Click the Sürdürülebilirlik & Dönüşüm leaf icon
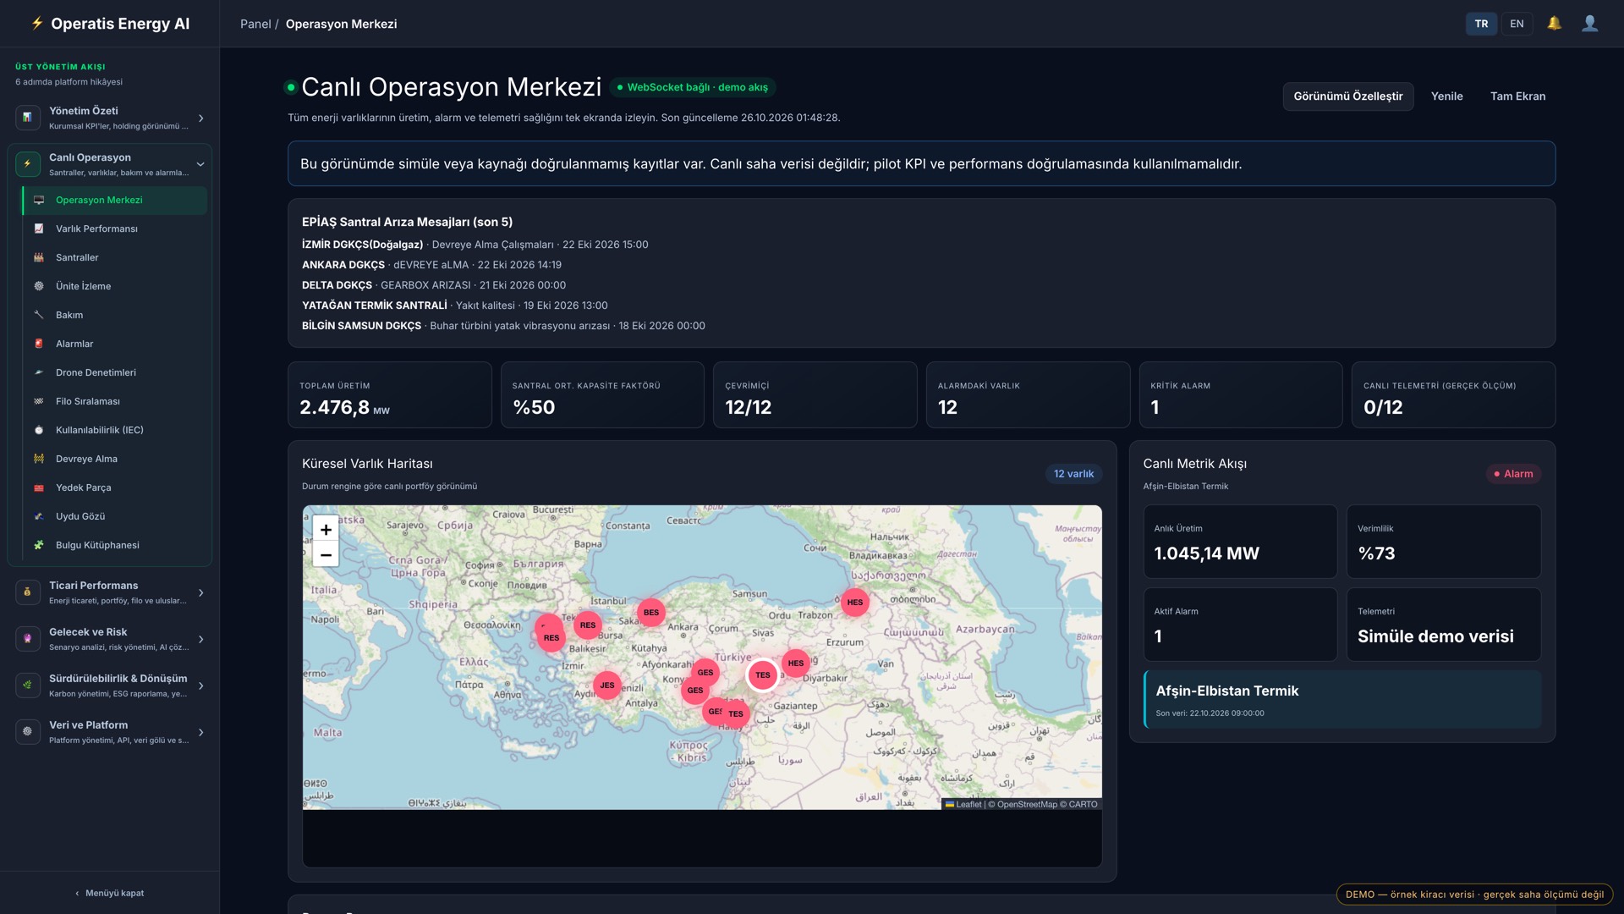The height and width of the screenshot is (914, 1624). coord(28,685)
